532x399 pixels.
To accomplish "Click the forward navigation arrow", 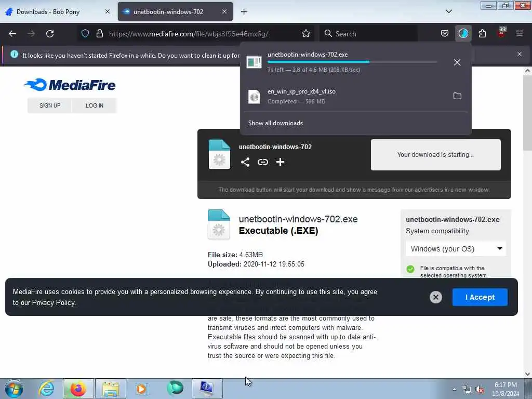I will (31, 34).
